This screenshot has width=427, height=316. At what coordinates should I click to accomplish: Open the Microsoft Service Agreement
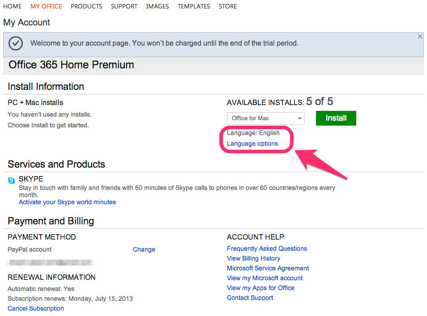268,268
